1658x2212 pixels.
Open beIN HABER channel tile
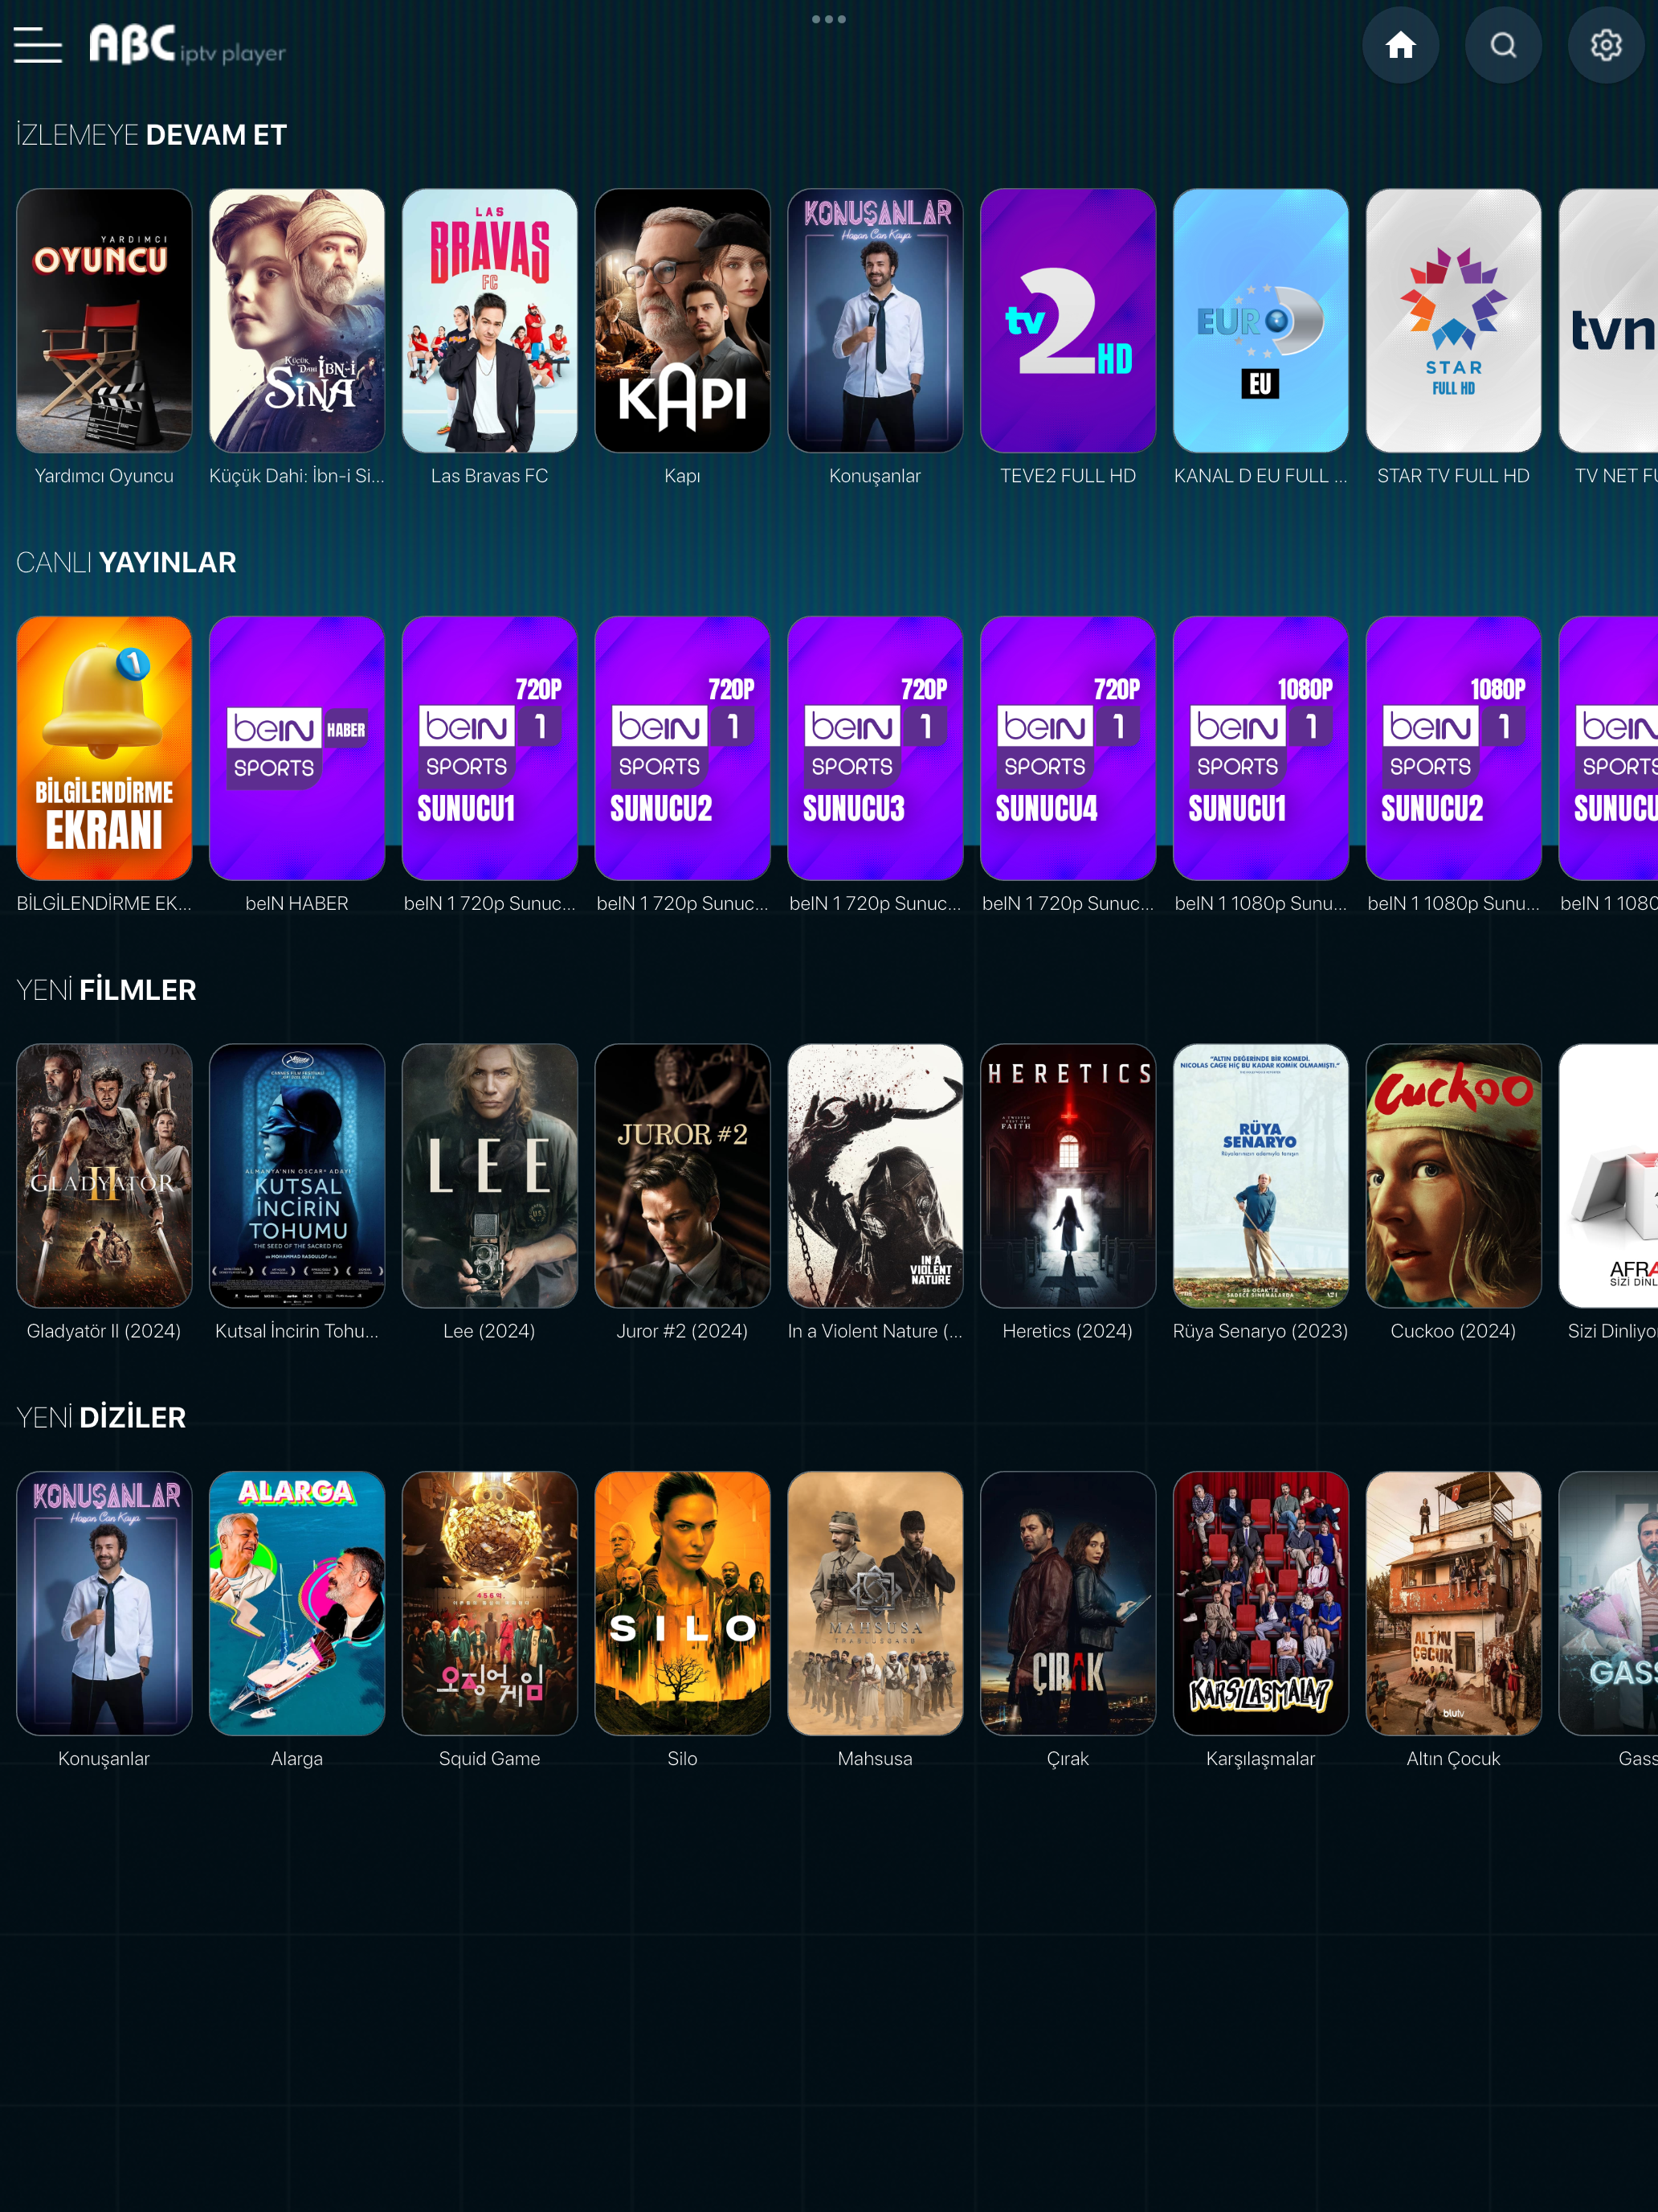(x=297, y=748)
